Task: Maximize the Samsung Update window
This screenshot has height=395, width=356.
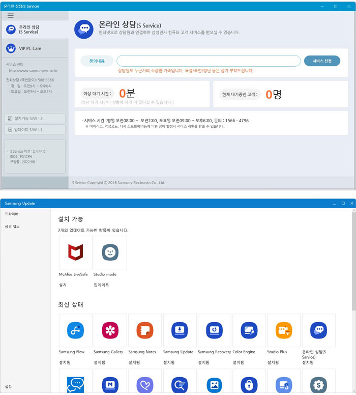Action: tap(343, 203)
